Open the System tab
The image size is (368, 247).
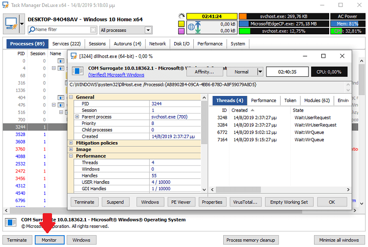(238, 44)
